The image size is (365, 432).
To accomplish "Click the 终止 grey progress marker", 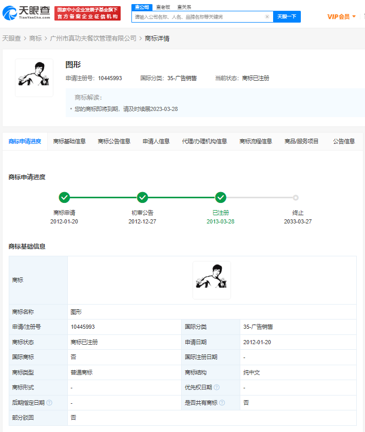I will 296,198.
